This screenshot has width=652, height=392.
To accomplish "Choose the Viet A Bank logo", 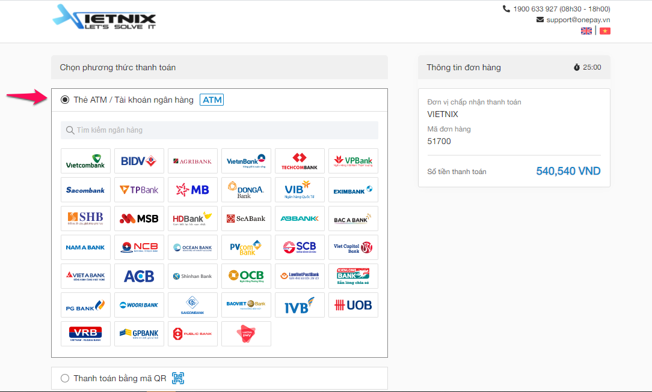I will [x=85, y=276].
